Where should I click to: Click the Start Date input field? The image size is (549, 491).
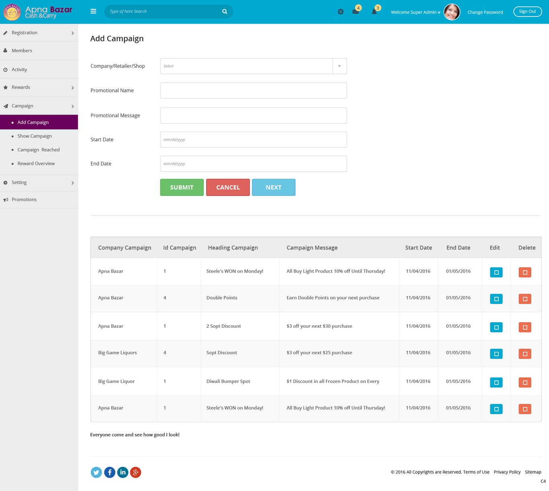point(254,140)
